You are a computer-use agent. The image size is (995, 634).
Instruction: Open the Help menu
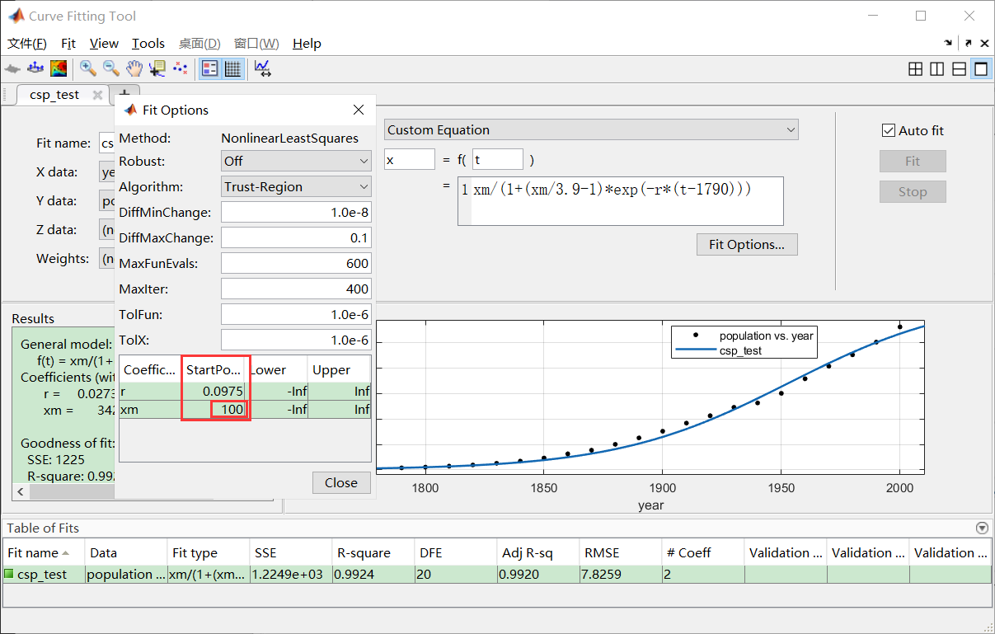(x=307, y=43)
